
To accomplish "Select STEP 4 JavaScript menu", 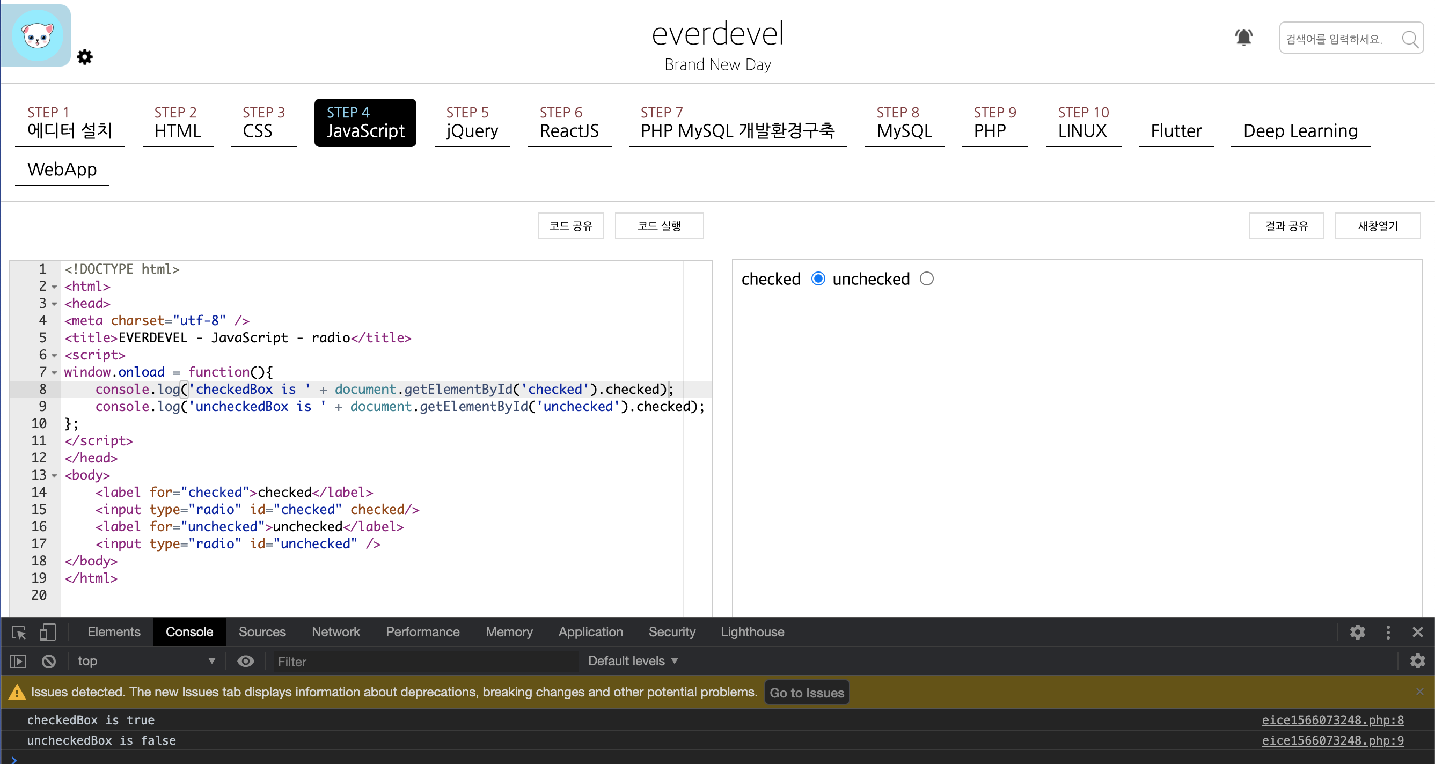I will pyautogui.click(x=365, y=122).
